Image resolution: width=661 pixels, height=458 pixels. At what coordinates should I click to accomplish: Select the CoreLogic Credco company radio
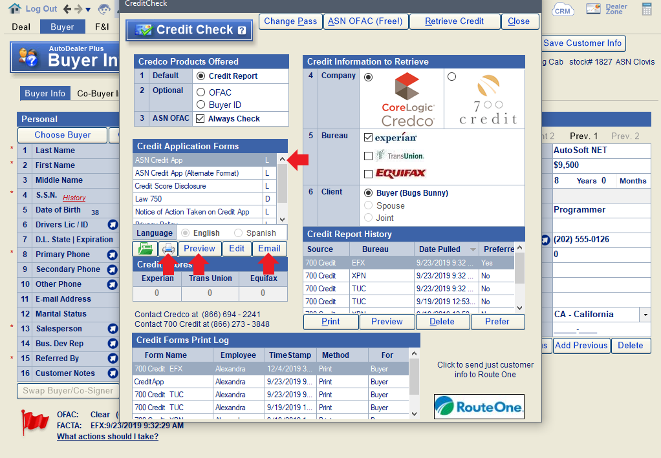tap(369, 78)
